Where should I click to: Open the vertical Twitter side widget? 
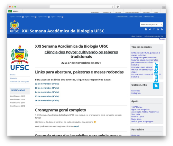tap(156, 76)
